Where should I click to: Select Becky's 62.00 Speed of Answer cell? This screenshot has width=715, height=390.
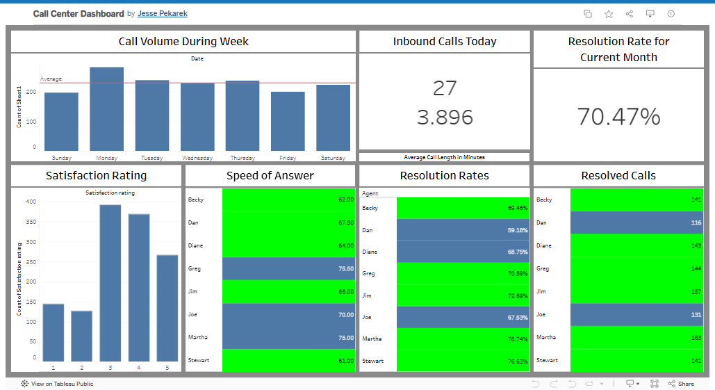(288, 200)
